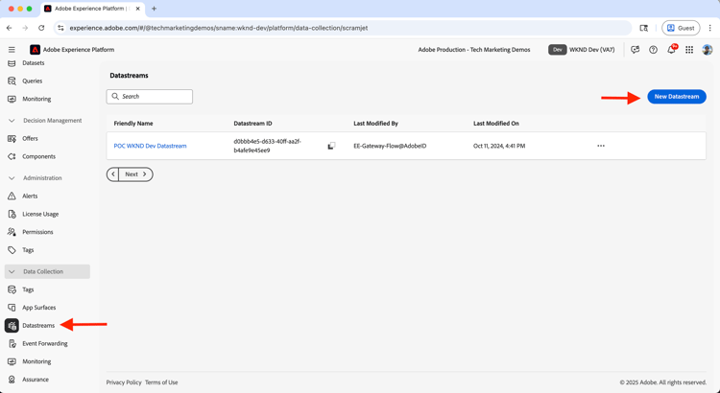
Task: Click the Oct 11, 2024, 4:41 PM cell
Action: point(499,146)
